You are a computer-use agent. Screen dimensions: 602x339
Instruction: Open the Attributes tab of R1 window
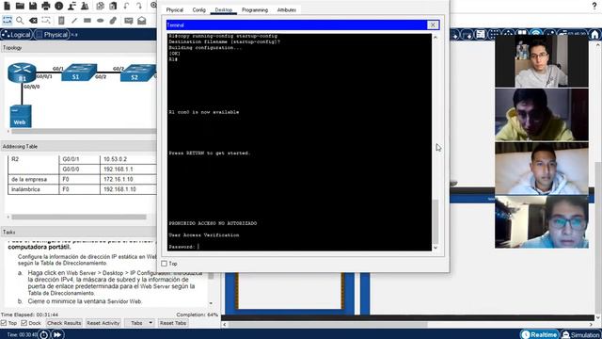(x=286, y=10)
